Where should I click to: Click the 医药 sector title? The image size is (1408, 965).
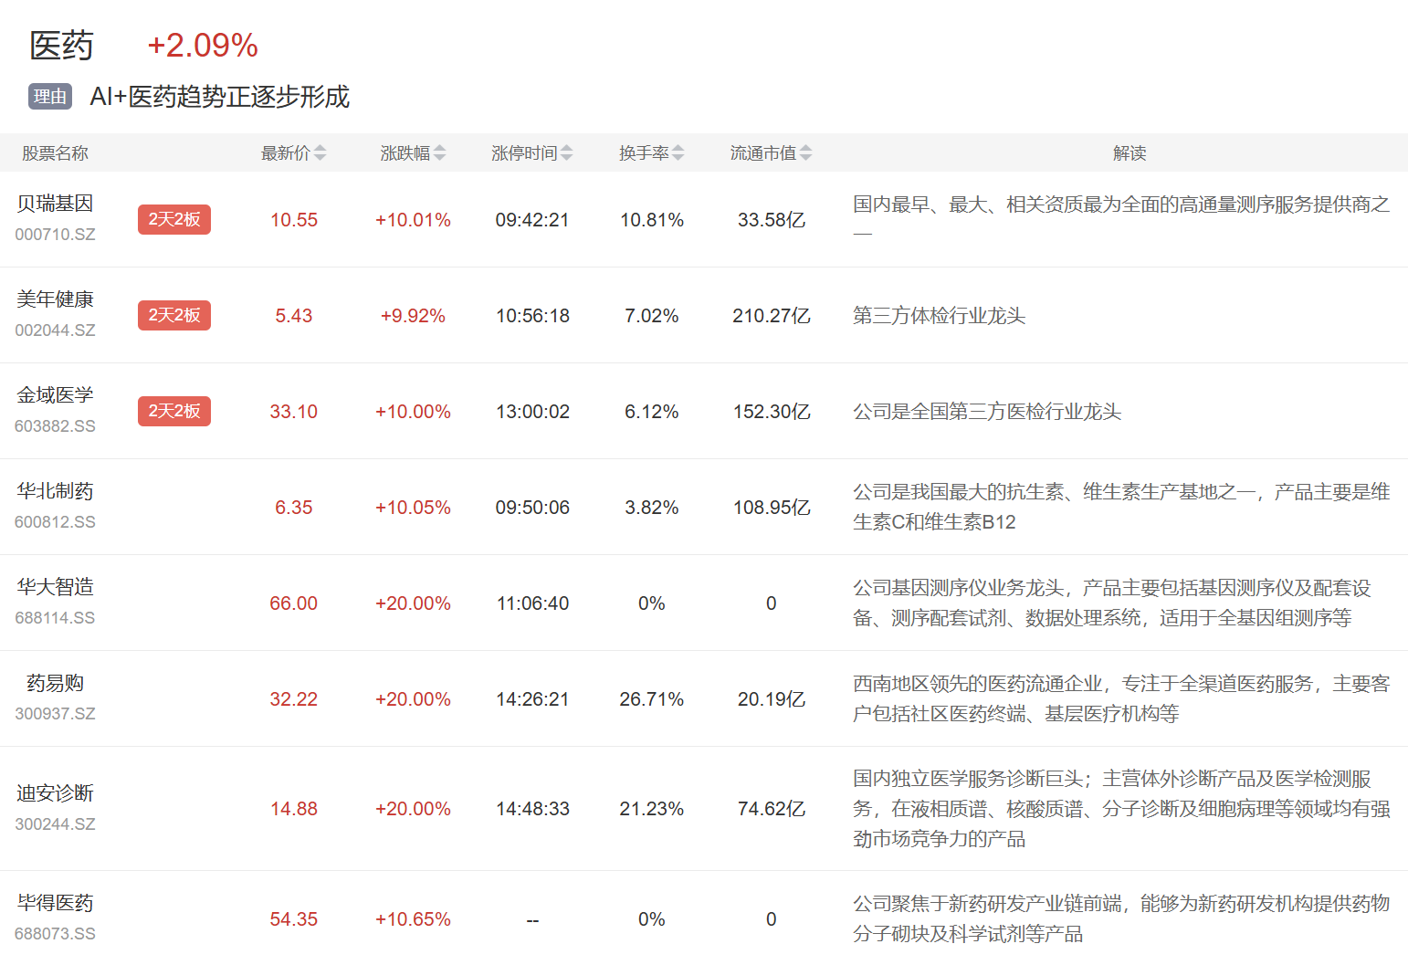61,46
